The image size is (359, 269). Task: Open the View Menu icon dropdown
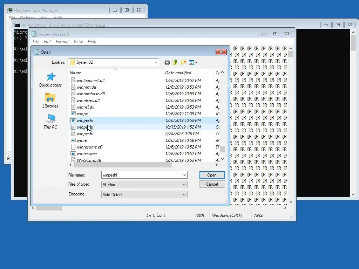(193, 62)
